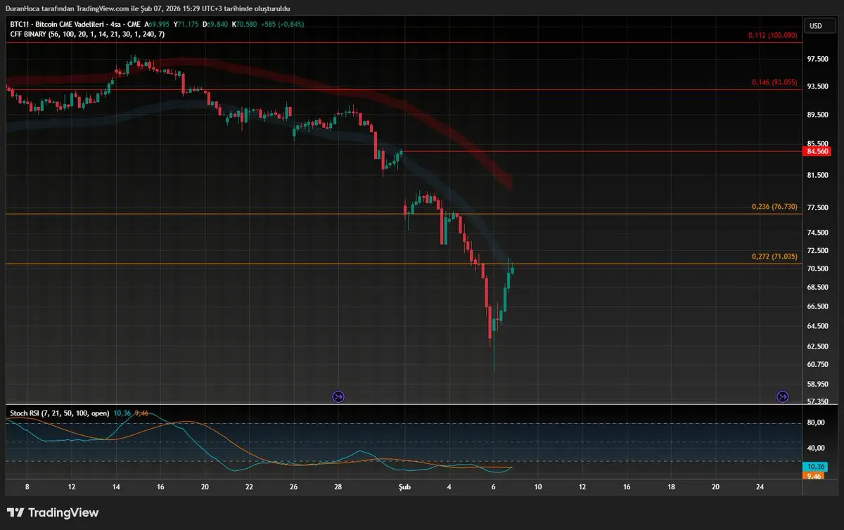Image resolution: width=844 pixels, height=530 pixels.
Task: Click the 66.500 price axis label
Action: pyautogui.click(x=817, y=306)
